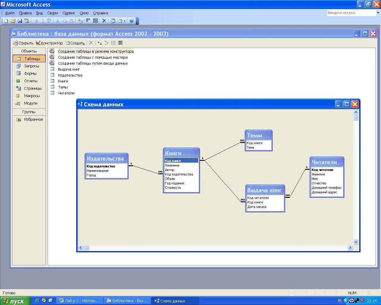The image size is (381, 305).
Task: Open the Окно menu
Action: pos(84,13)
